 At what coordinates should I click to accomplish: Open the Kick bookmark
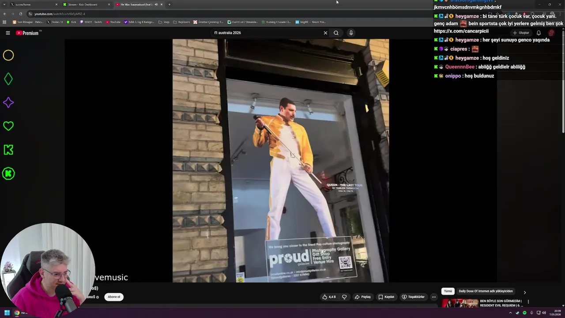point(71,22)
